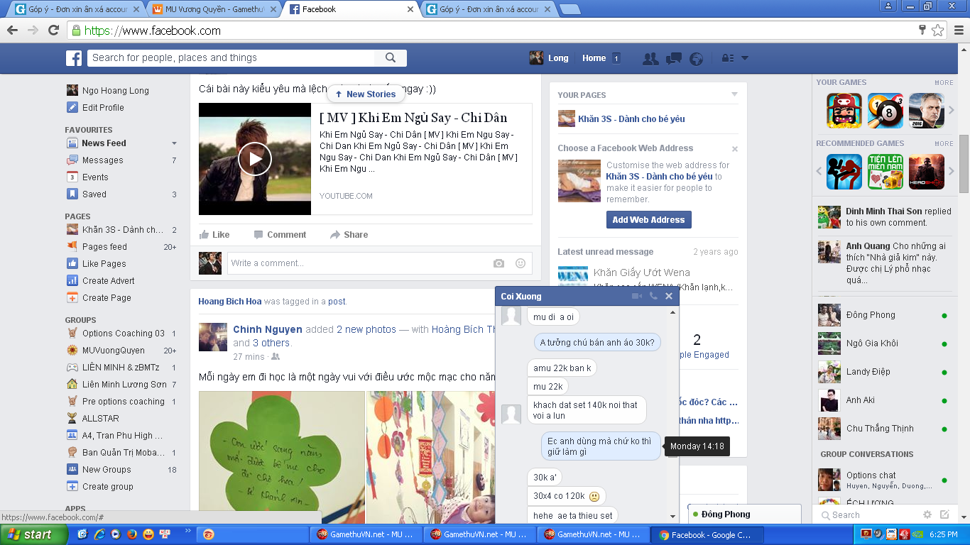This screenshot has width=970, height=545.
Task: Close the Facebook browser tab
Action: click(x=410, y=9)
